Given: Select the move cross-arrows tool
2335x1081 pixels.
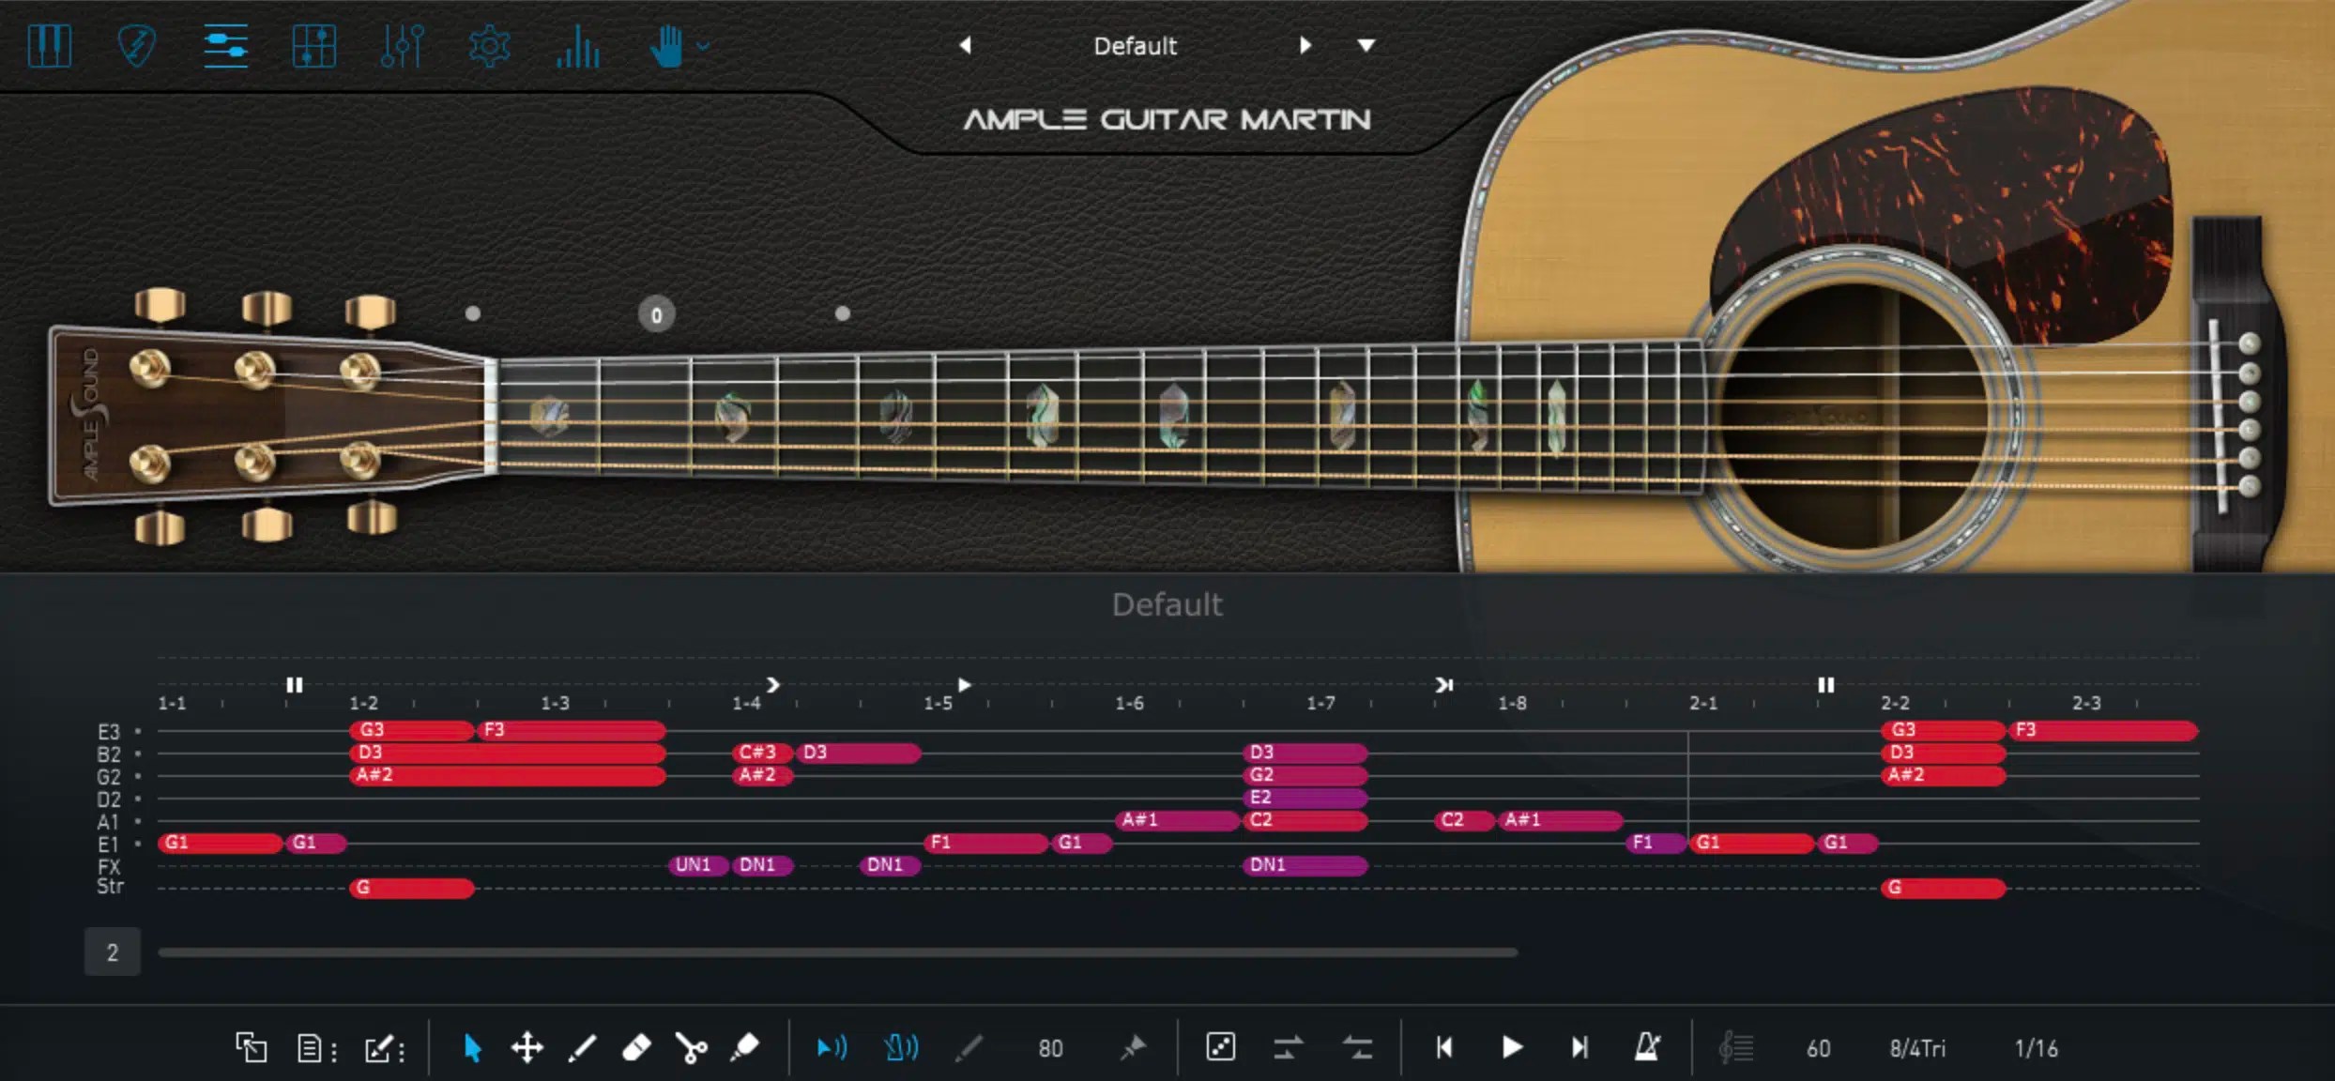Looking at the screenshot, I should click(x=527, y=1047).
